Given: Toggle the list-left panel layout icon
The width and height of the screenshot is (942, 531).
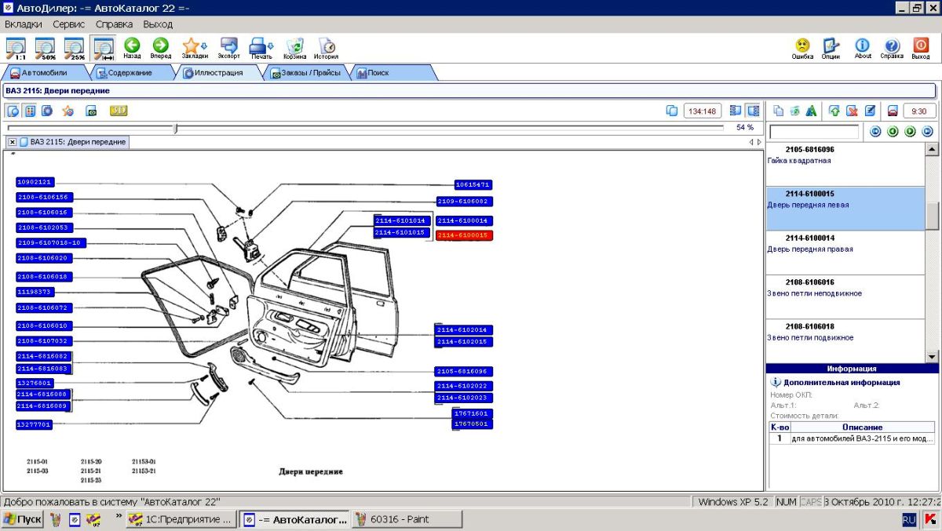Looking at the screenshot, I should point(736,111).
